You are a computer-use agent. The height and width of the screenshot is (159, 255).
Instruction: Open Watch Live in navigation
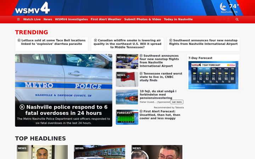coord(32,19)
